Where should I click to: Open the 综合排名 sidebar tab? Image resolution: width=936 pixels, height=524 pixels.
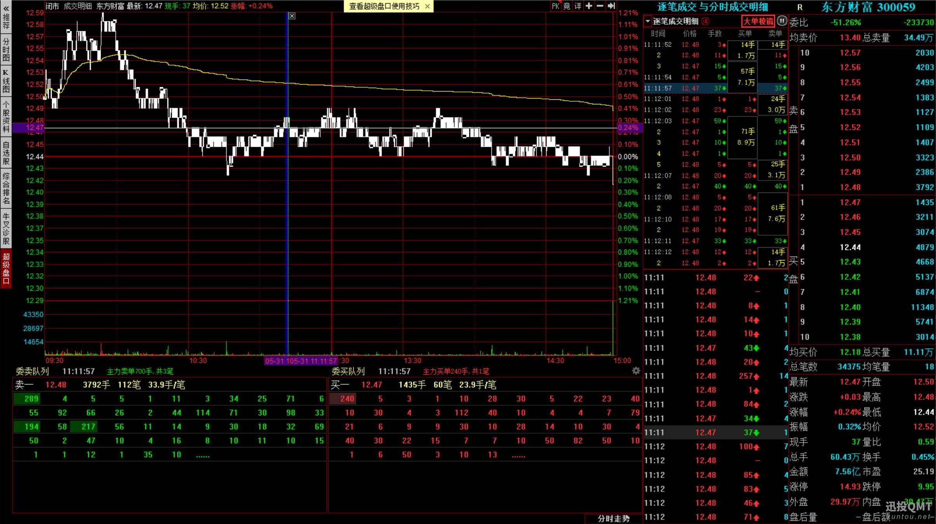tap(6, 188)
